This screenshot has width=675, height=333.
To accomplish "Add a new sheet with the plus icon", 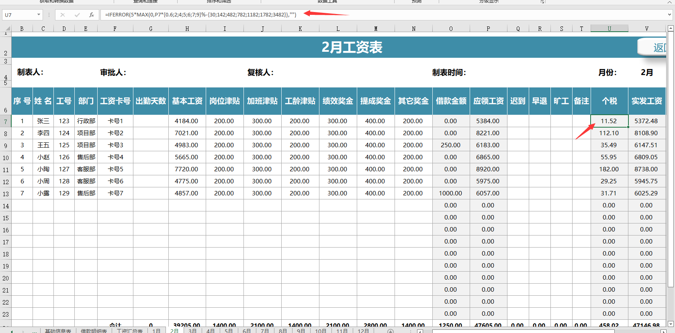I will pyautogui.click(x=390, y=331).
